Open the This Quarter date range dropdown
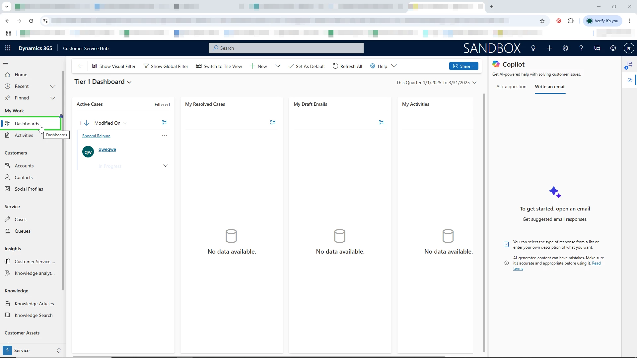This screenshot has width=637, height=358. (474, 83)
